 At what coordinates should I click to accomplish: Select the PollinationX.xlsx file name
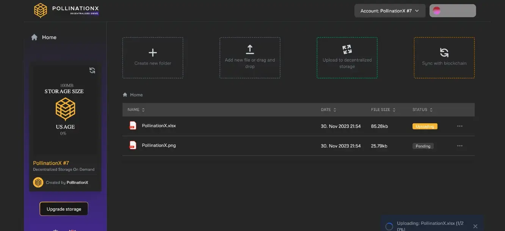[159, 126]
